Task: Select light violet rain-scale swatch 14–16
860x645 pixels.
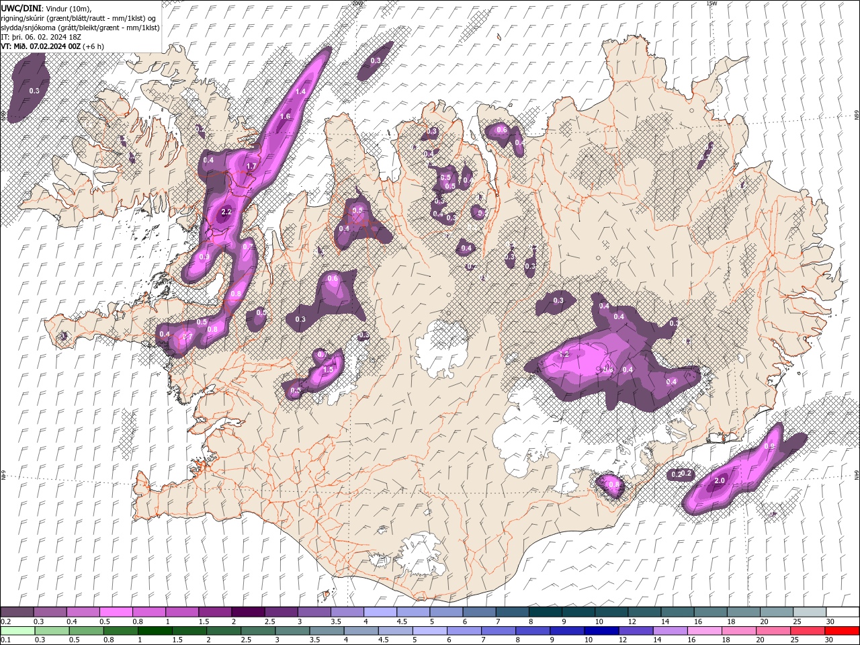Action: pos(670,631)
